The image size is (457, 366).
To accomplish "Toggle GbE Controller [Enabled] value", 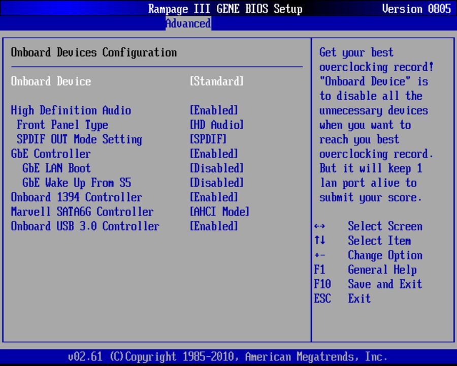I will [214, 154].
